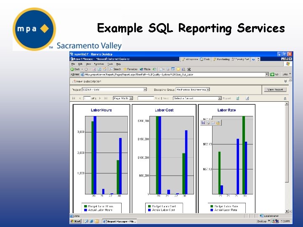Open the Help menu
This screenshot has height=227, width=303.
coord(118,64)
